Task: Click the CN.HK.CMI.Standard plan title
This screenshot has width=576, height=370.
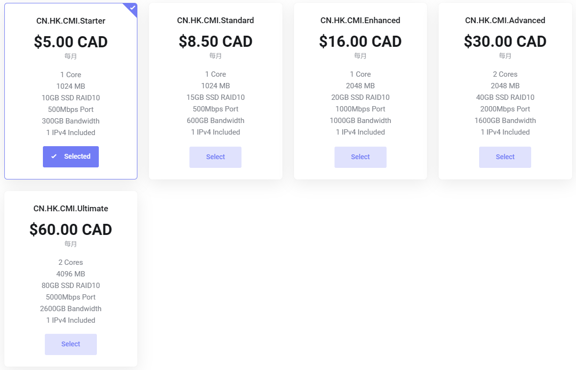Action: (x=215, y=21)
